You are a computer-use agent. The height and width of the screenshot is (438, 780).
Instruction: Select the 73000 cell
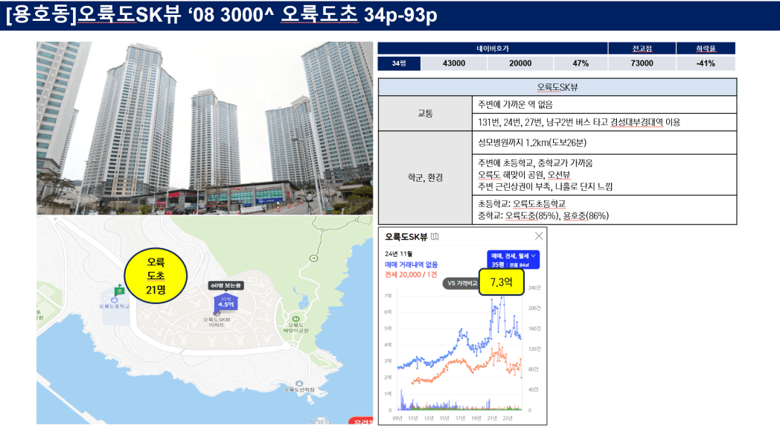642,63
